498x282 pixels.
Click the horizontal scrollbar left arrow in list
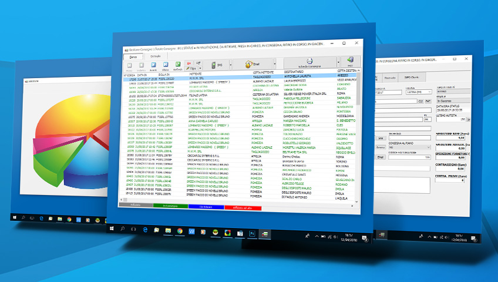(121, 200)
